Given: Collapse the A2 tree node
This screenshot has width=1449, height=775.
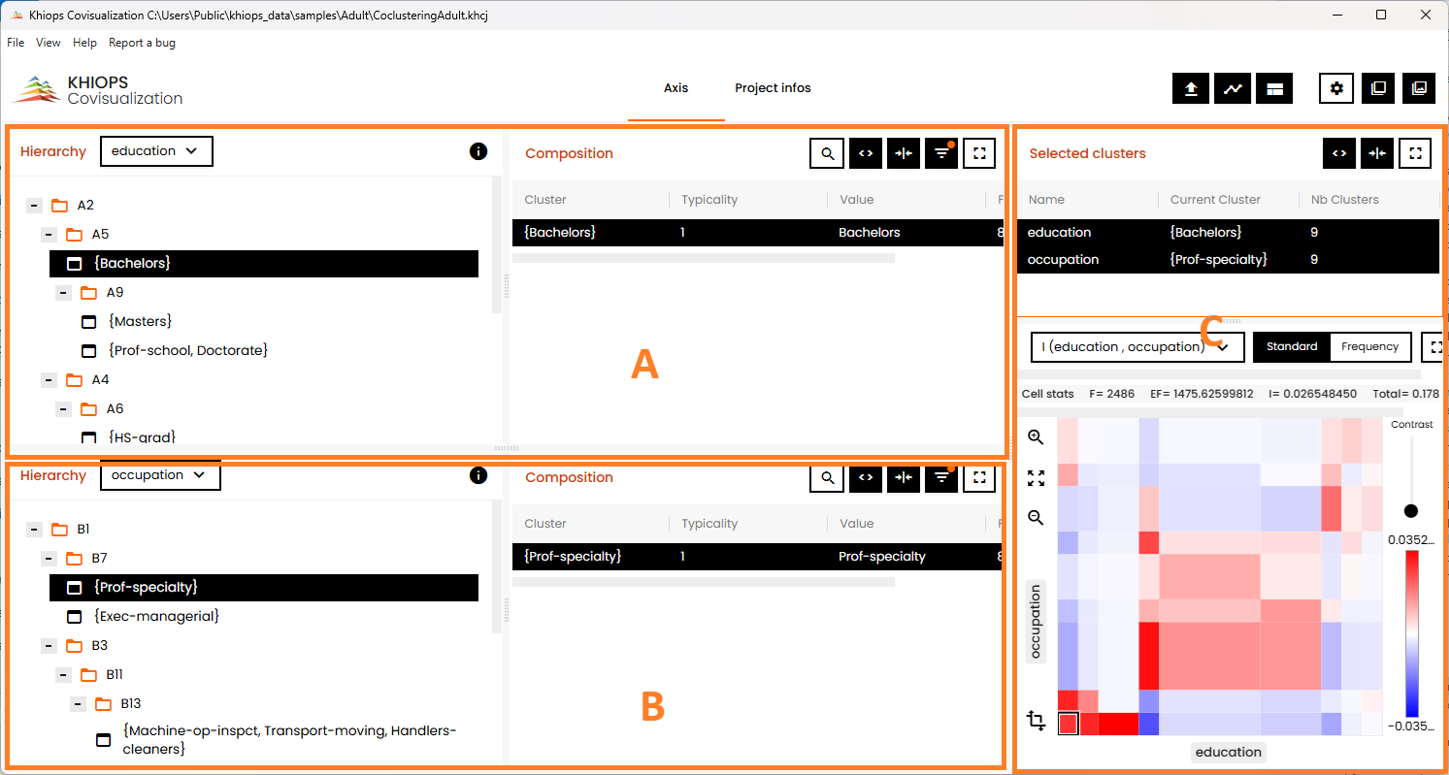Looking at the screenshot, I should tap(34, 206).
